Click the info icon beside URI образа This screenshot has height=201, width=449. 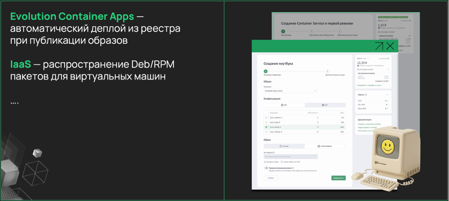point(274,153)
